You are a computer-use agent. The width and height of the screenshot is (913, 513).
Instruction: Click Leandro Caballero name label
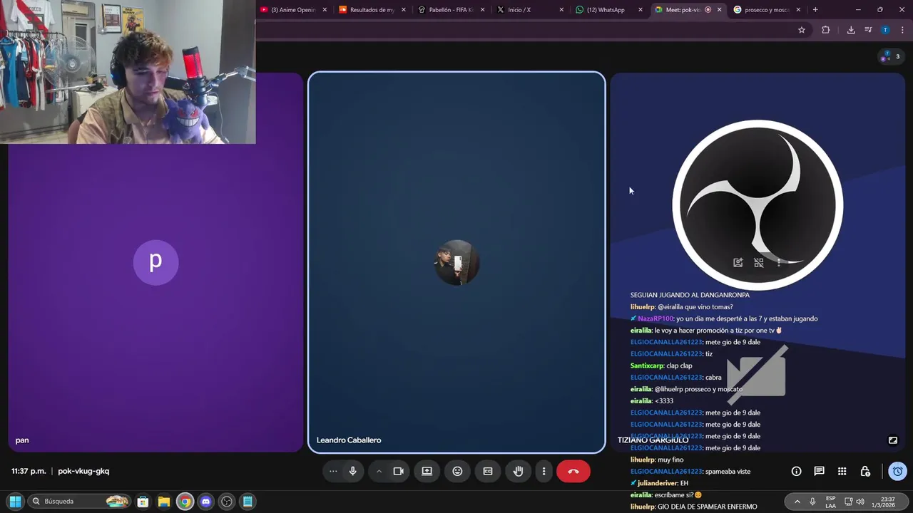[349, 440]
